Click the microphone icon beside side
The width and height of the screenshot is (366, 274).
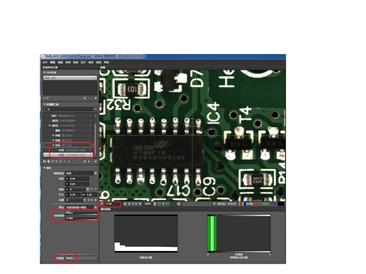tap(102, 204)
